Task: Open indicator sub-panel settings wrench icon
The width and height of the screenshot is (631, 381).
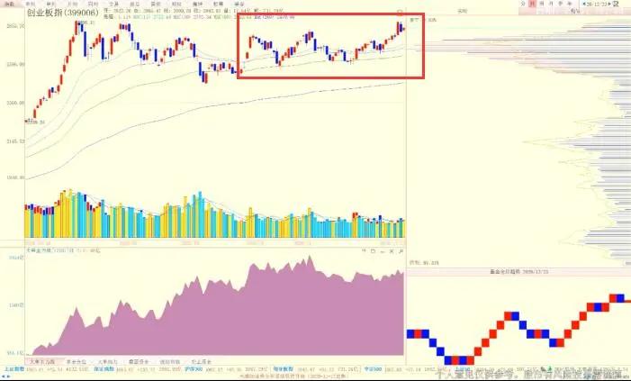Action: (x=401, y=251)
